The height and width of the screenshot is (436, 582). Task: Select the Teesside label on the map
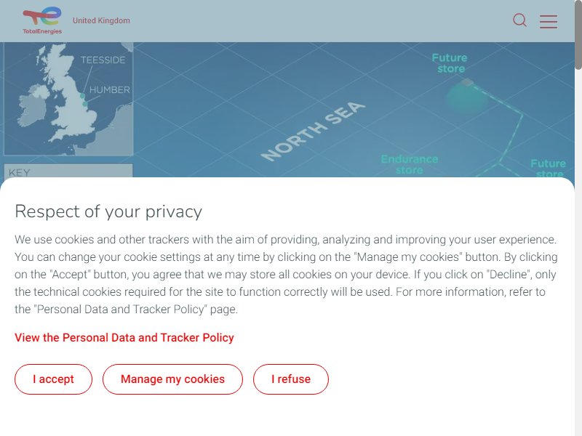tap(103, 60)
